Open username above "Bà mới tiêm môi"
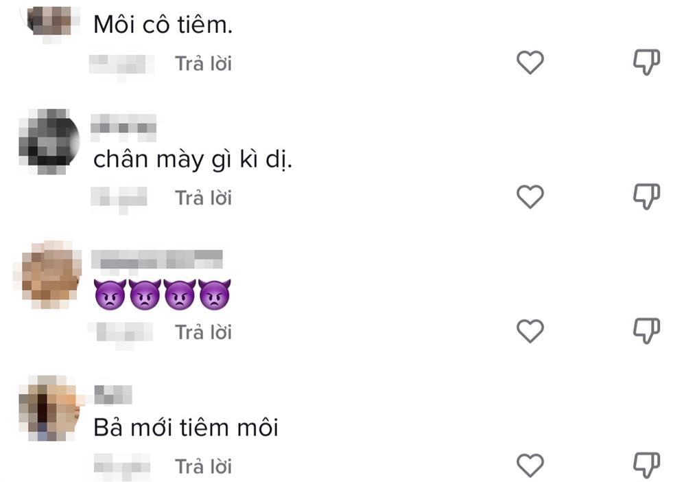Viewport: 686px width, 482px height. click(112, 394)
